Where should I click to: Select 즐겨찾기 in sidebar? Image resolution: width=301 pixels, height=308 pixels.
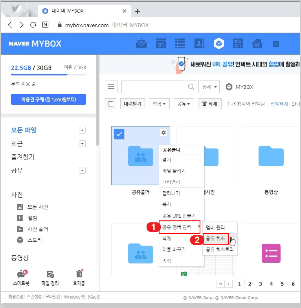pyautogui.click(x=23, y=157)
